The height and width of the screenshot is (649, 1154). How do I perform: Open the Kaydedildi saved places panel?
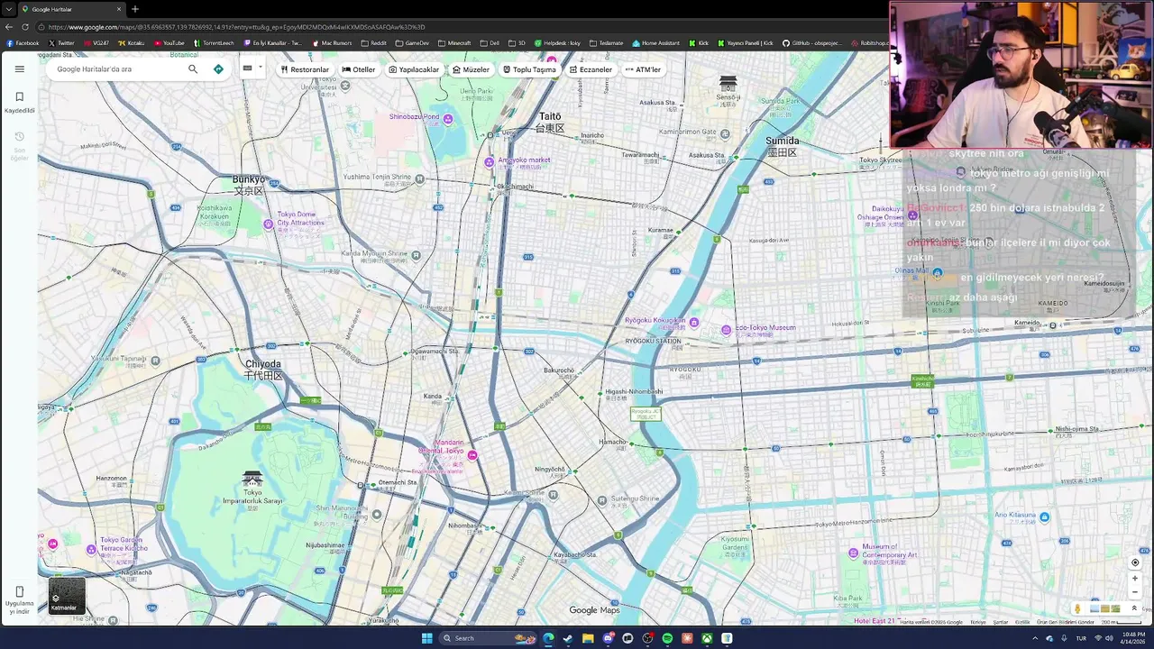(19, 102)
